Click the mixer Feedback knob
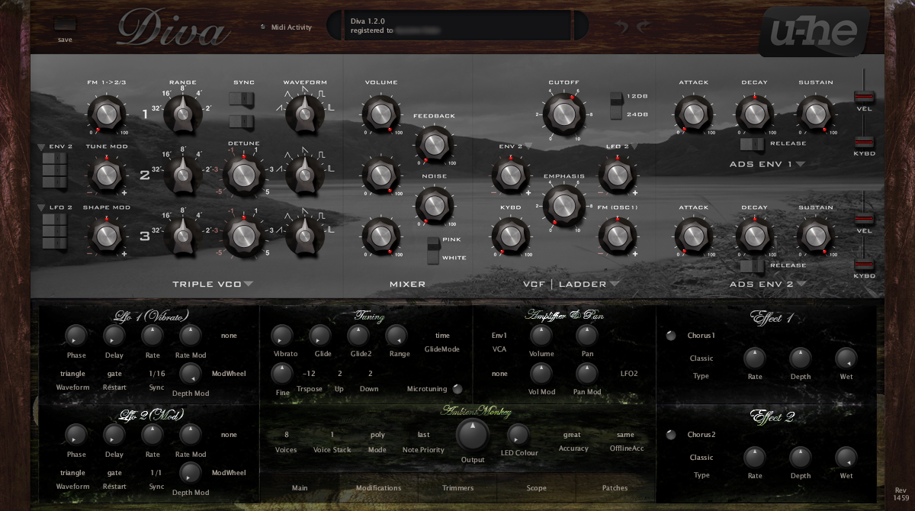Image resolution: width=915 pixels, height=511 pixels. pyautogui.click(x=433, y=143)
